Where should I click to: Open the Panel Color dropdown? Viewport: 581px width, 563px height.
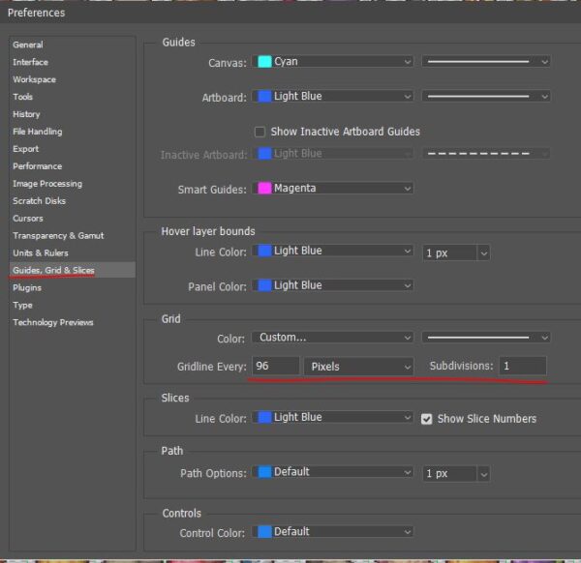point(333,285)
